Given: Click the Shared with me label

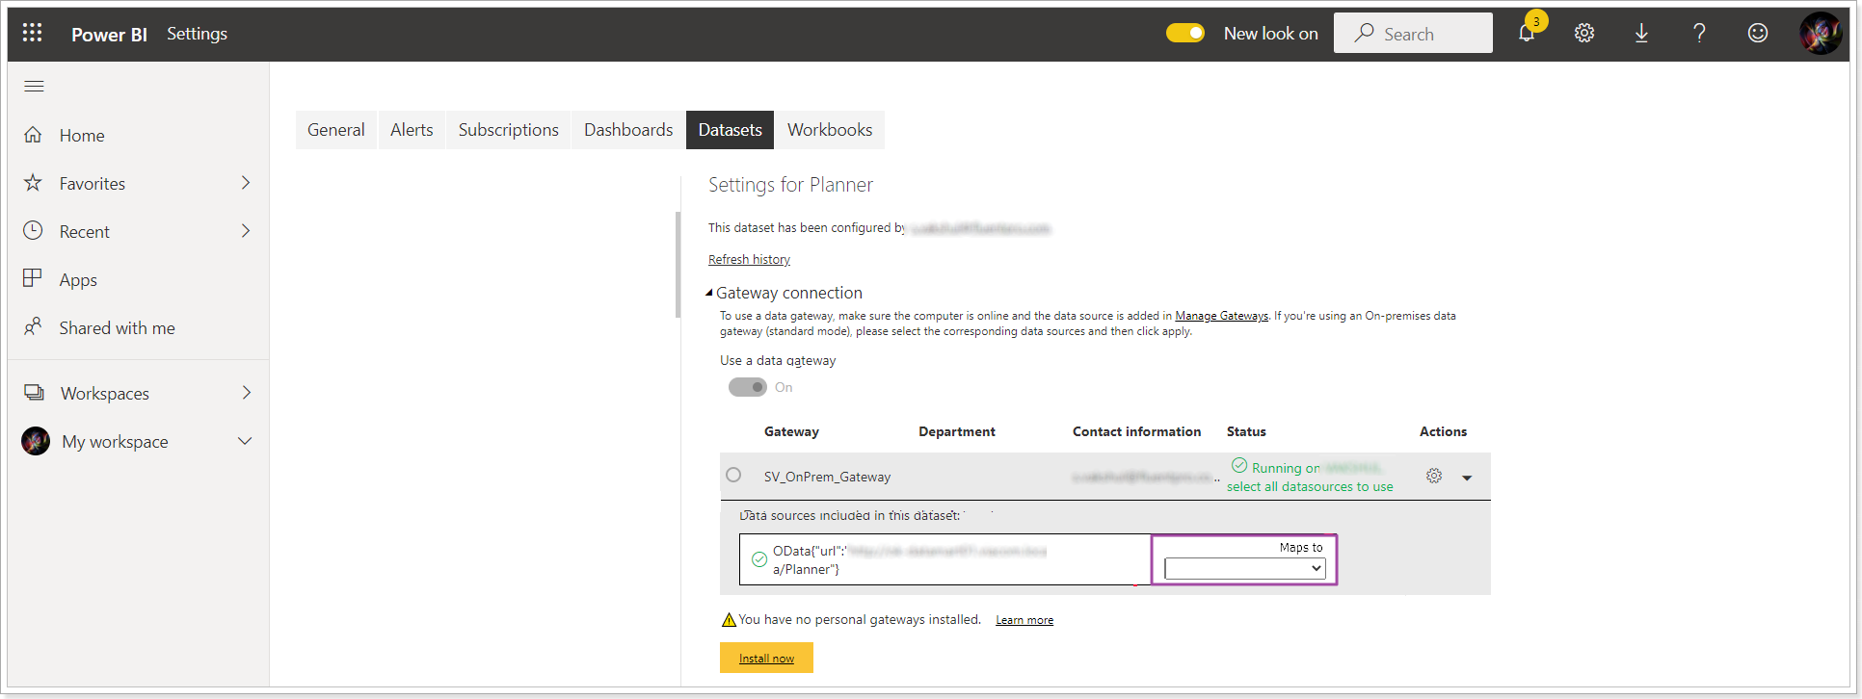Looking at the screenshot, I should (x=117, y=327).
